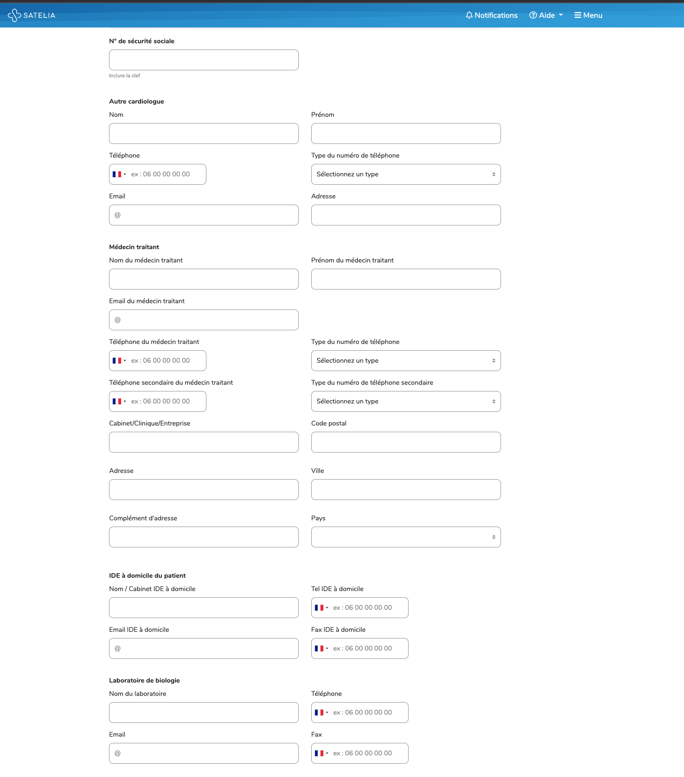Click flag in Fax IDE à domicile

pyautogui.click(x=319, y=648)
